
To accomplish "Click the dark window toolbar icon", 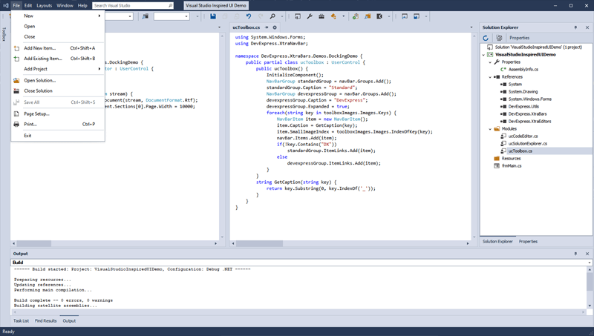I will (379, 16).
